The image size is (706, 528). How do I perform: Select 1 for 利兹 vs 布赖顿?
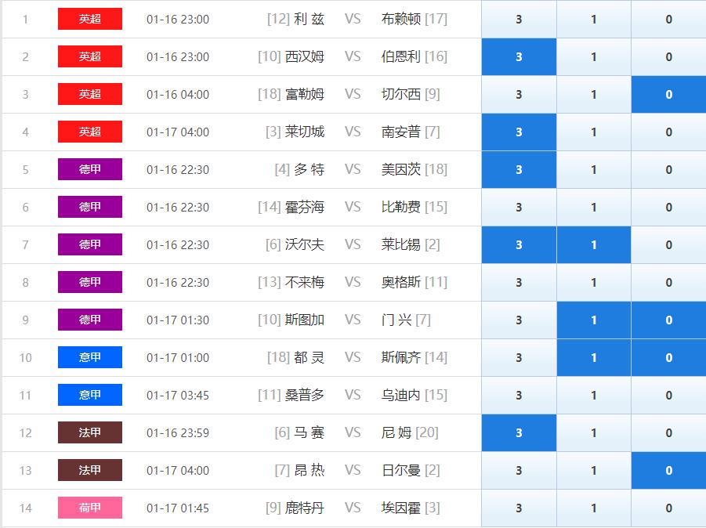pyautogui.click(x=593, y=19)
